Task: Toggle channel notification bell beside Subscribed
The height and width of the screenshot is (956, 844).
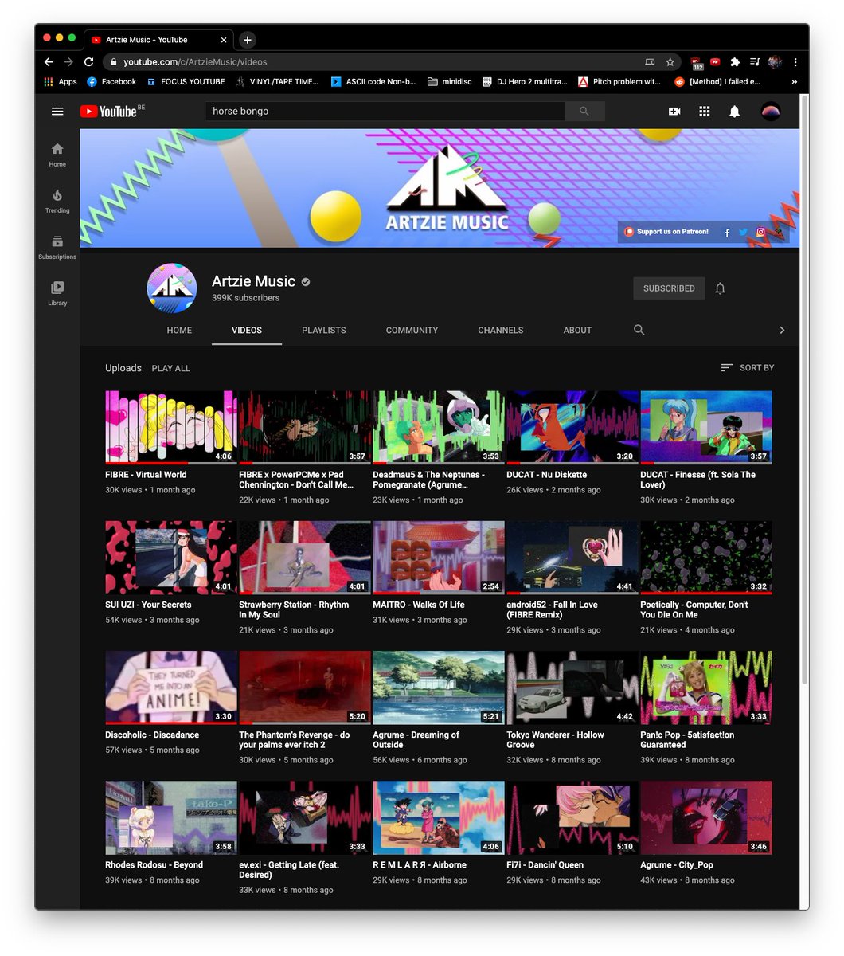Action: pos(720,288)
